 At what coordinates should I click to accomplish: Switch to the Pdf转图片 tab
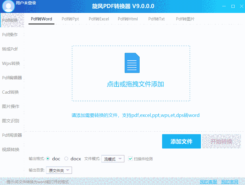click(x=185, y=19)
